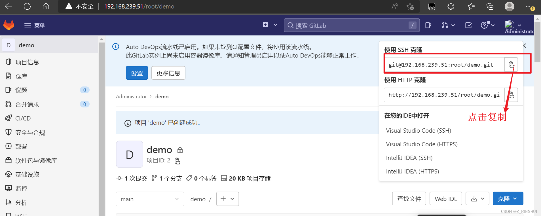Reload the page with refresh icon
Image resolution: width=541 pixels, height=216 pixels.
point(27,6)
